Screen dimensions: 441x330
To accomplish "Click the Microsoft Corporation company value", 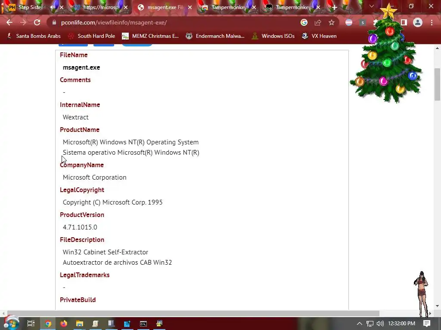I will click(x=94, y=177).
